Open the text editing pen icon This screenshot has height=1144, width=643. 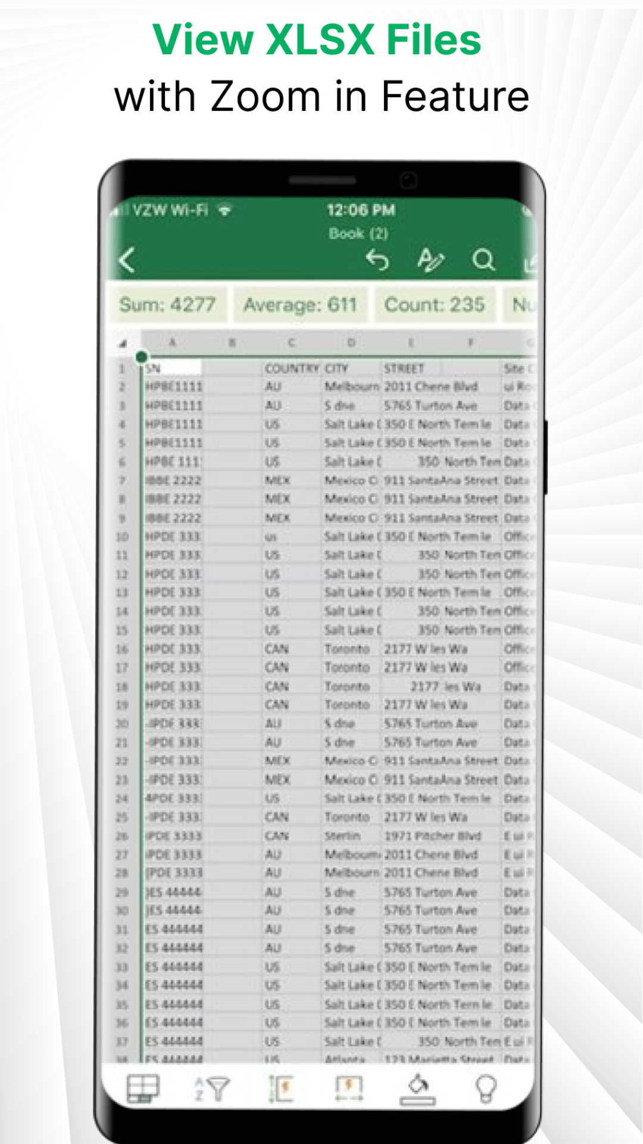click(x=430, y=259)
